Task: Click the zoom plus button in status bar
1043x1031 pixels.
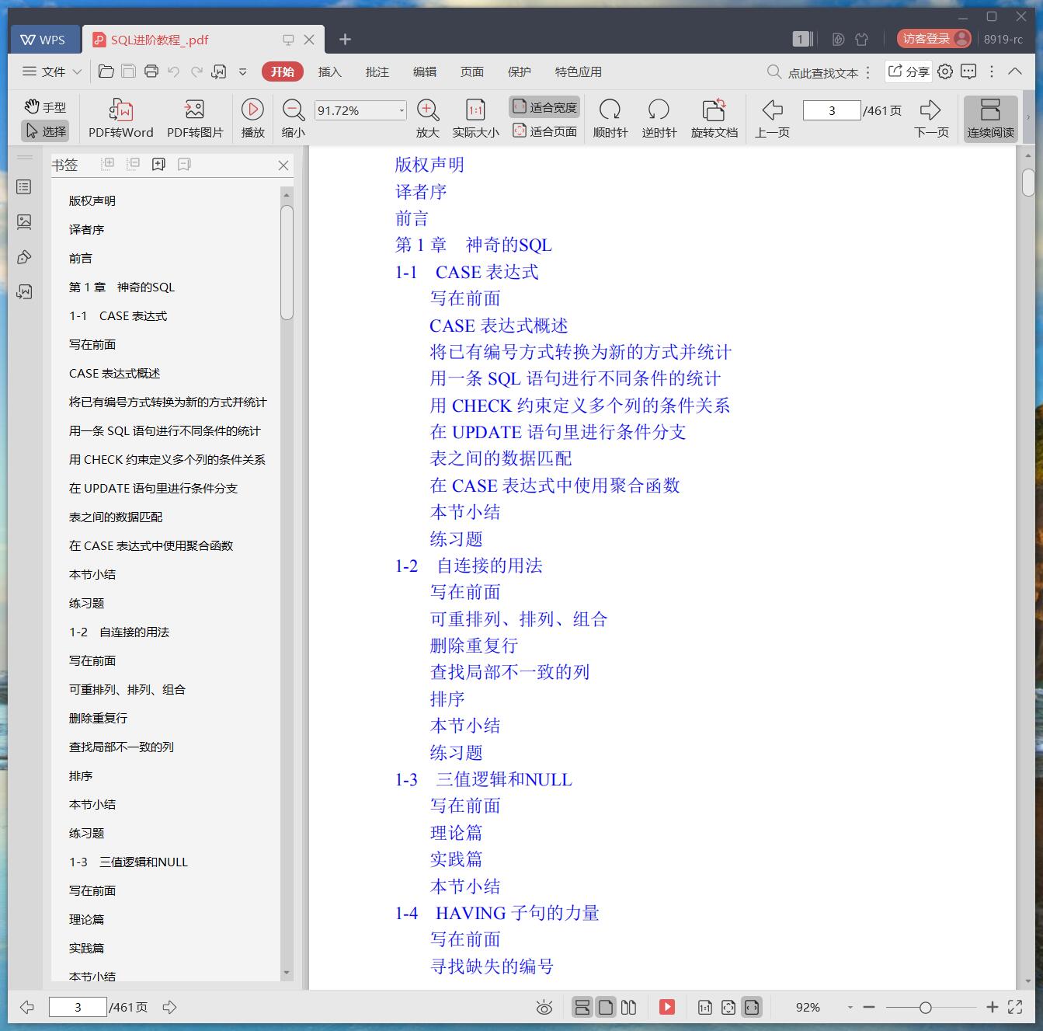Action: [992, 1007]
